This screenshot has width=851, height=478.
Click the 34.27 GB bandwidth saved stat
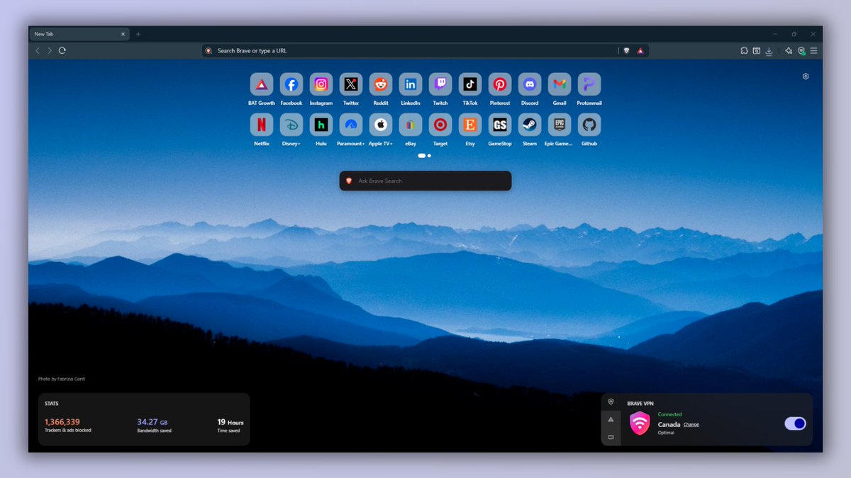point(152,422)
